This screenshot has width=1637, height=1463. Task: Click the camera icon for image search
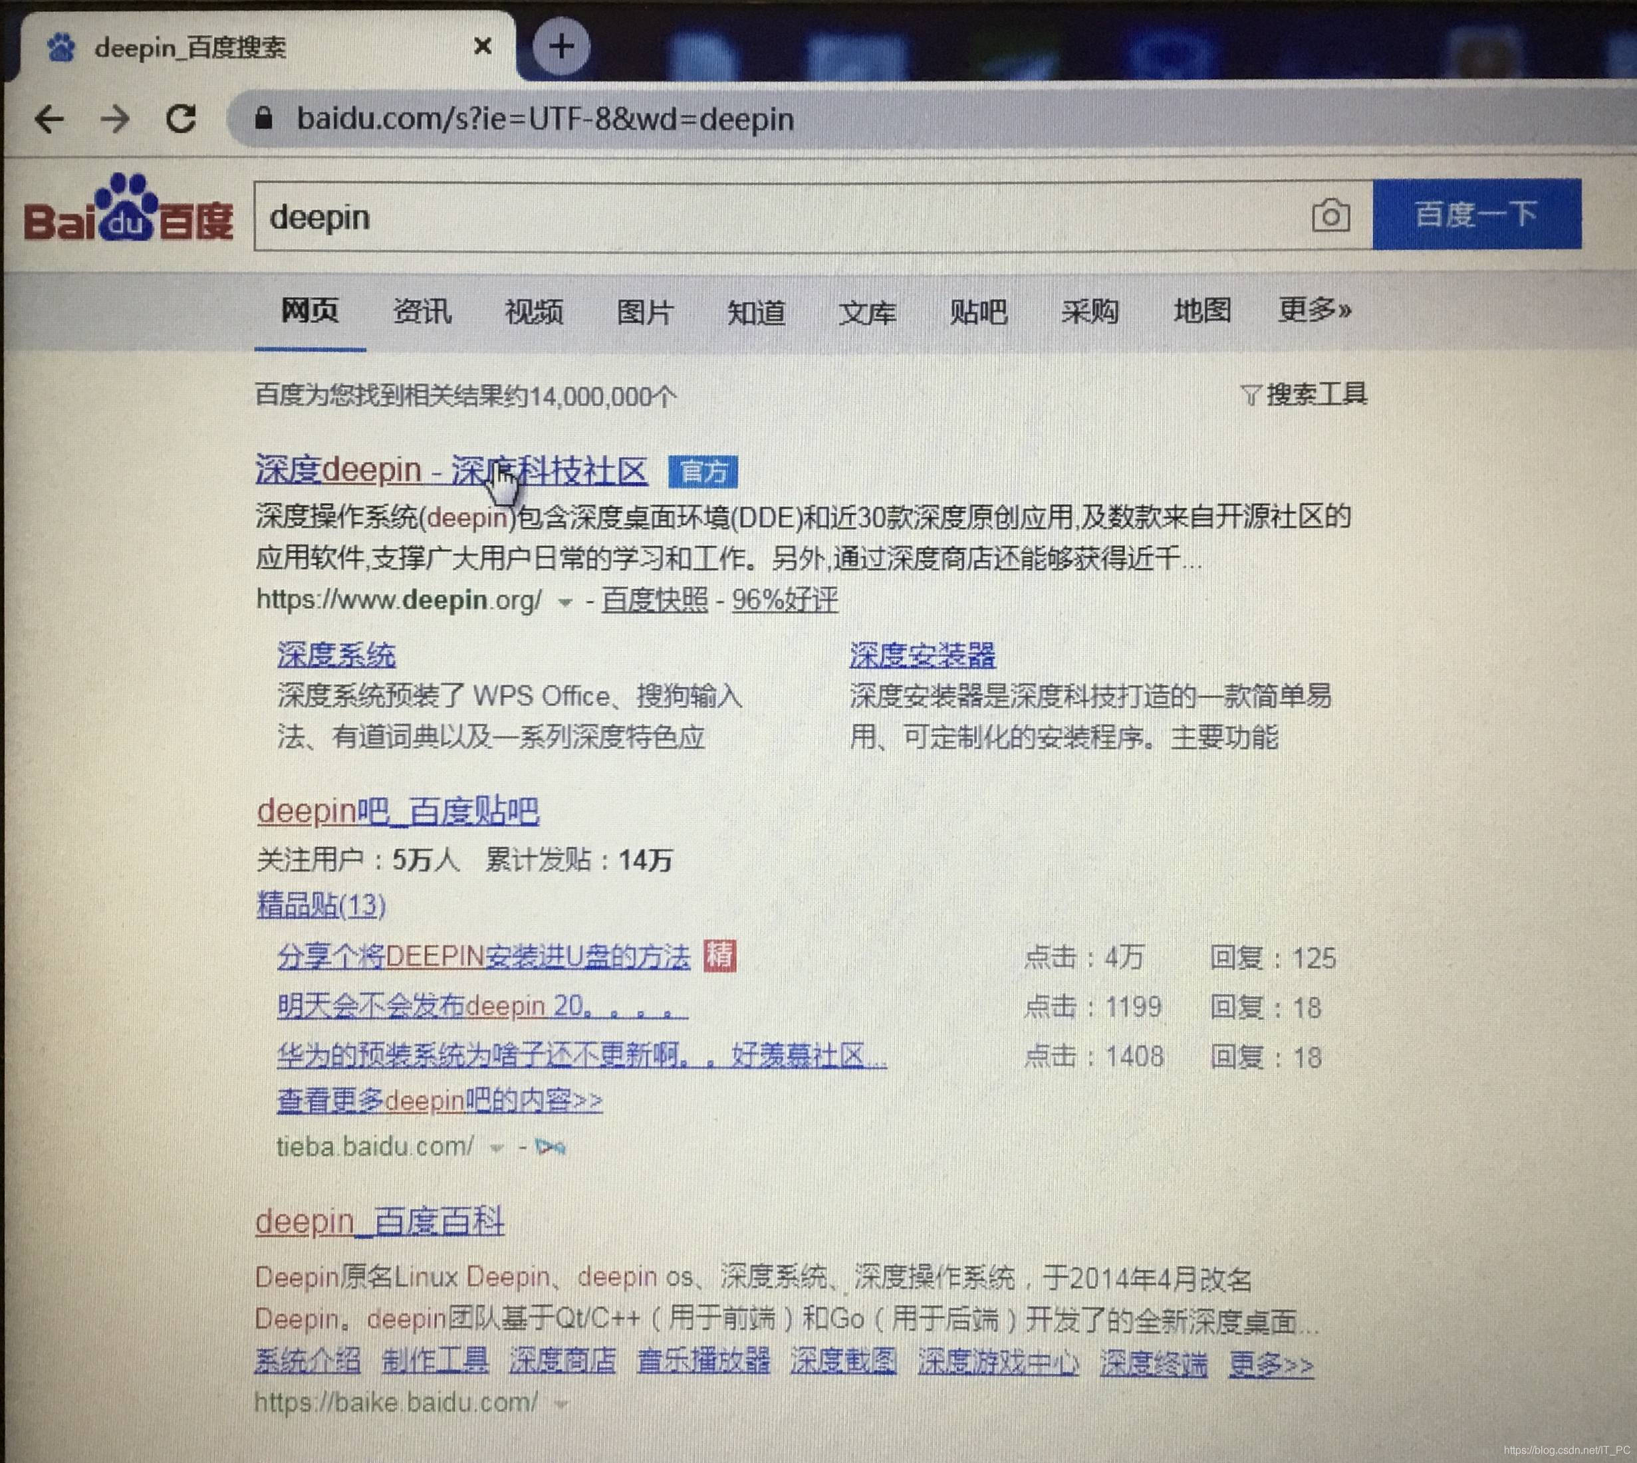tap(1330, 215)
